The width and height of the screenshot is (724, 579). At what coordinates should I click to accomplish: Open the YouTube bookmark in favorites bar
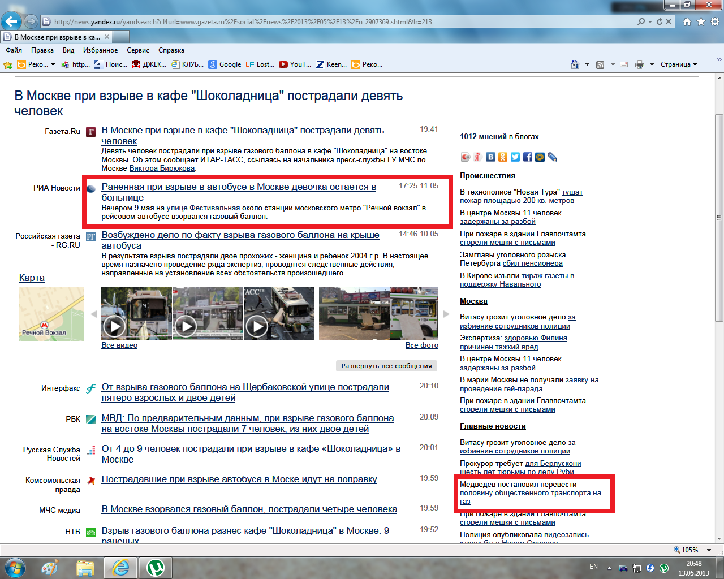[295, 64]
